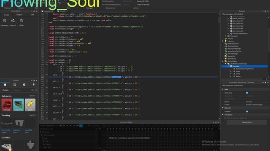Toggle the Enabled property checkbox
The image size is (270, 151).
247,112
